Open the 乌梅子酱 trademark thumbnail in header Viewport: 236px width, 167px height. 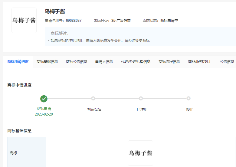tap(24, 20)
